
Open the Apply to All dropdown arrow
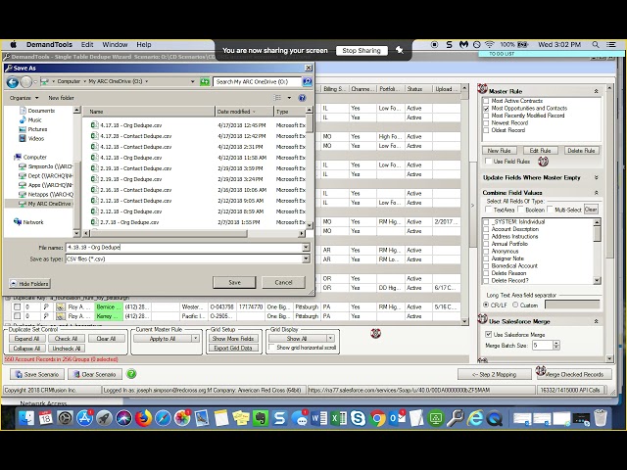click(195, 339)
